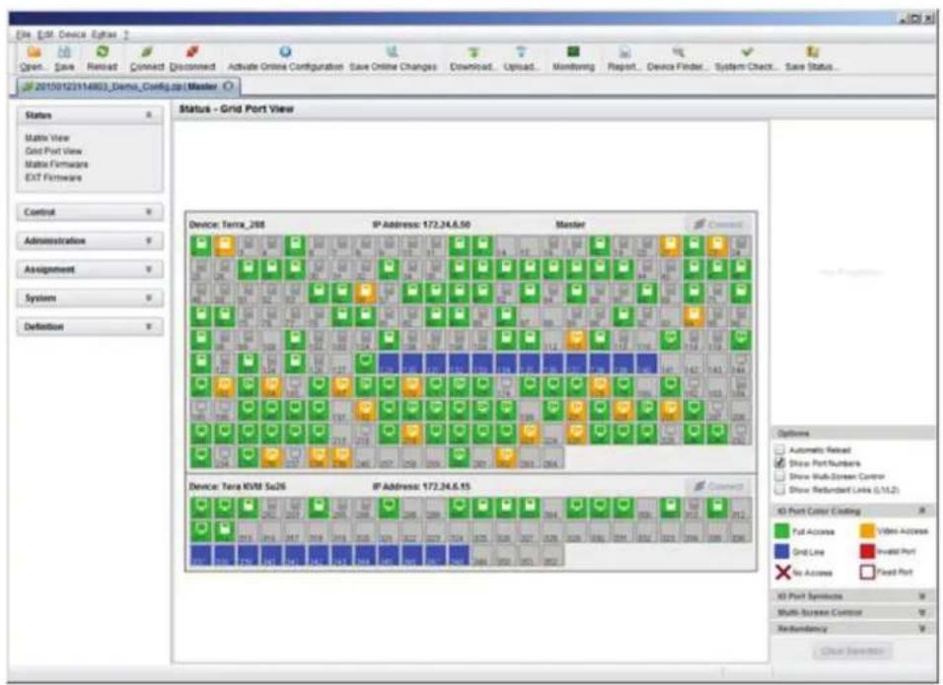The width and height of the screenshot is (943, 685).
Task: Expand the Control sidebar section
Action: point(149,212)
